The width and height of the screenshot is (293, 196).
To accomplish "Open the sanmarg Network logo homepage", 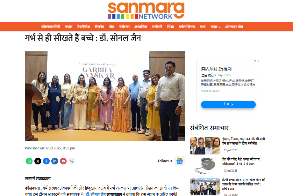I will click(146, 11).
